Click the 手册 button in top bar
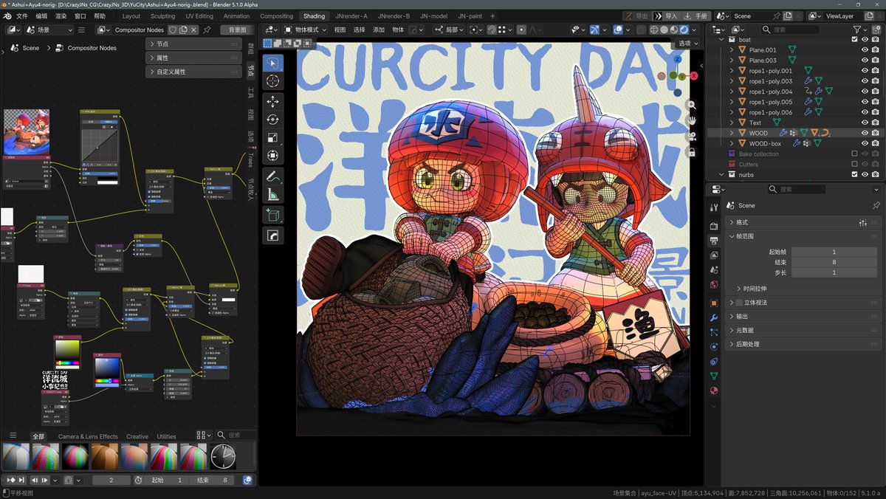Image resolution: width=886 pixels, height=499 pixels. 696,16
